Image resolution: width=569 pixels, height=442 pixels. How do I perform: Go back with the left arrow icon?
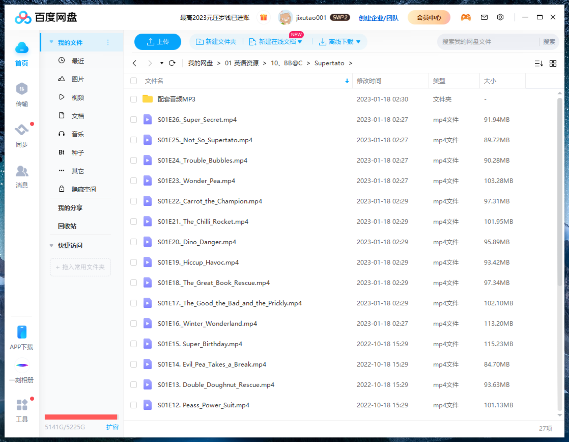(x=135, y=63)
